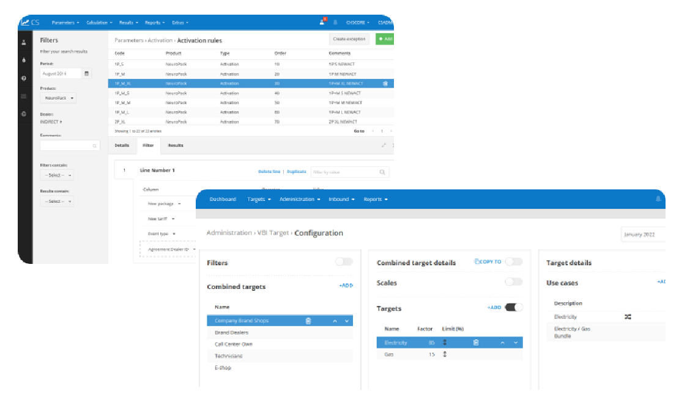This screenshot has height=413, width=679.
Task: Move Company Brand Shops up with the arrow
Action: coord(335,321)
